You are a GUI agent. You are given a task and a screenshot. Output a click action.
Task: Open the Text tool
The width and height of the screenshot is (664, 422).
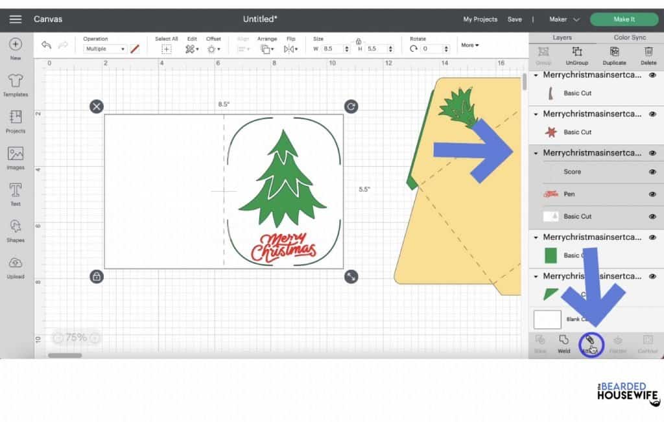pos(14,193)
